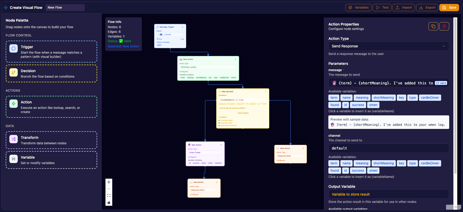Insert the shortMeaning variable into message
The image size is (463, 212).
coord(383,98)
